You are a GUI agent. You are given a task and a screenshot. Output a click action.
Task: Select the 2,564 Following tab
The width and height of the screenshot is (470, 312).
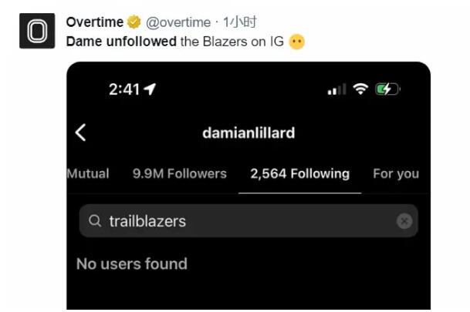tap(299, 174)
